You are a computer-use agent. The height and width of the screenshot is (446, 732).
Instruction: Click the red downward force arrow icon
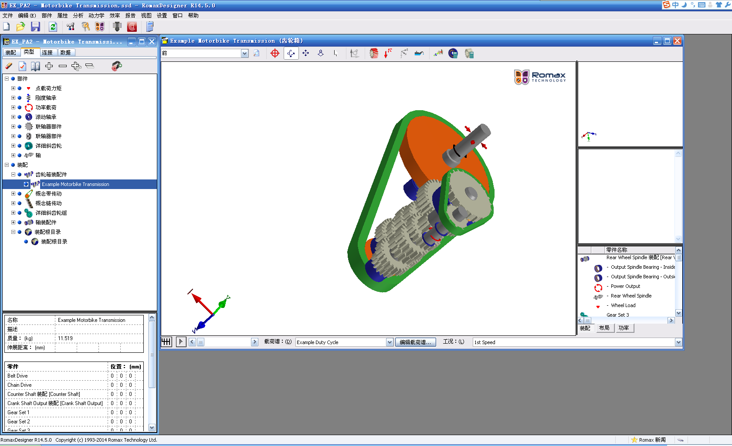point(388,53)
